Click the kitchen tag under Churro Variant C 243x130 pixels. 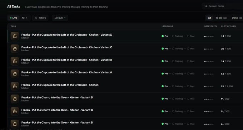click(x=25, y=113)
